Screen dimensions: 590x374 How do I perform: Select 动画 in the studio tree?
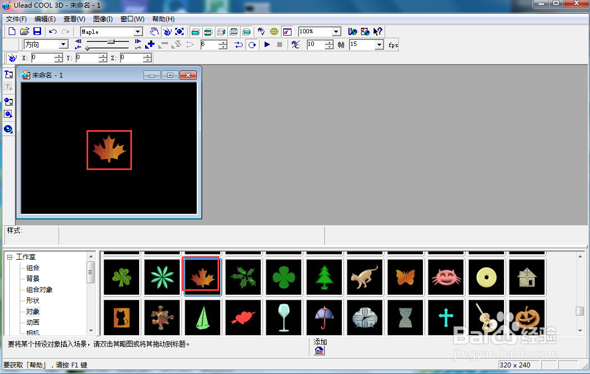click(33, 322)
